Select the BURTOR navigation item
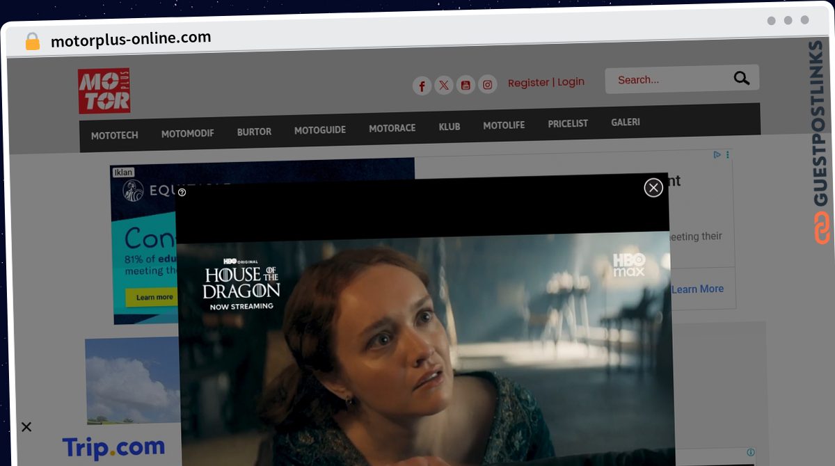The image size is (835, 466). pyautogui.click(x=254, y=131)
